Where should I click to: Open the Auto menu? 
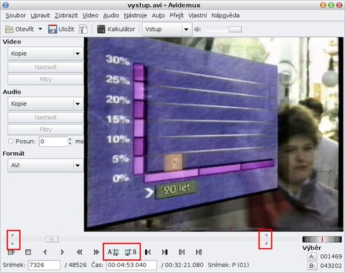158,15
